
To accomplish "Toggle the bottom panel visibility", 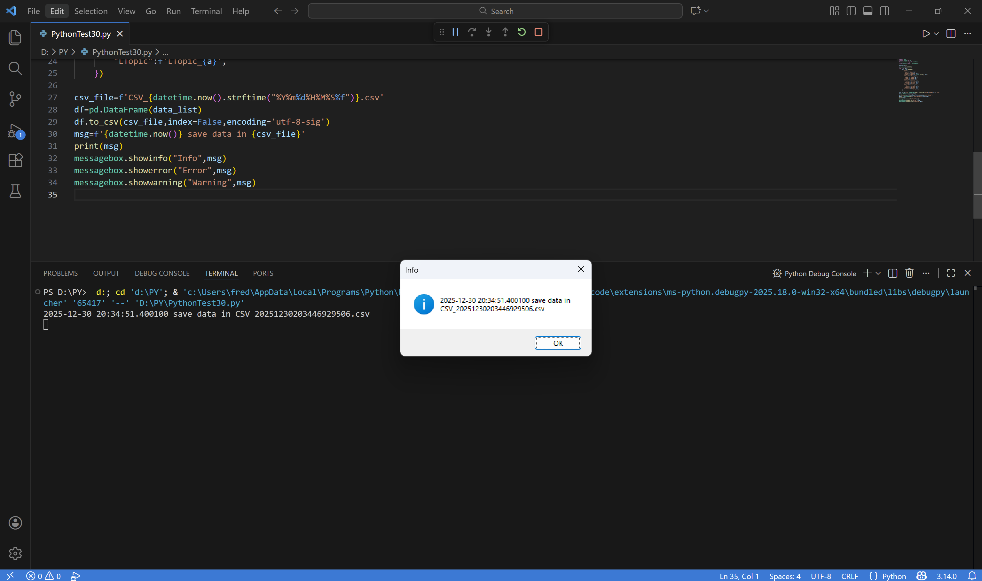I will click(x=868, y=11).
